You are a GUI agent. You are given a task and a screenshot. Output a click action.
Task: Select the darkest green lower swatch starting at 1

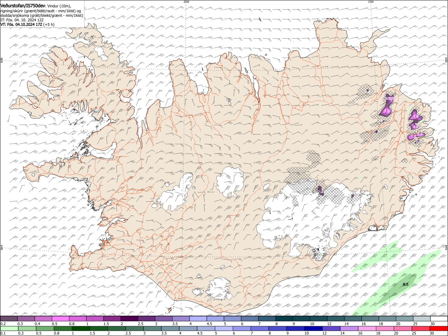[80, 329]
